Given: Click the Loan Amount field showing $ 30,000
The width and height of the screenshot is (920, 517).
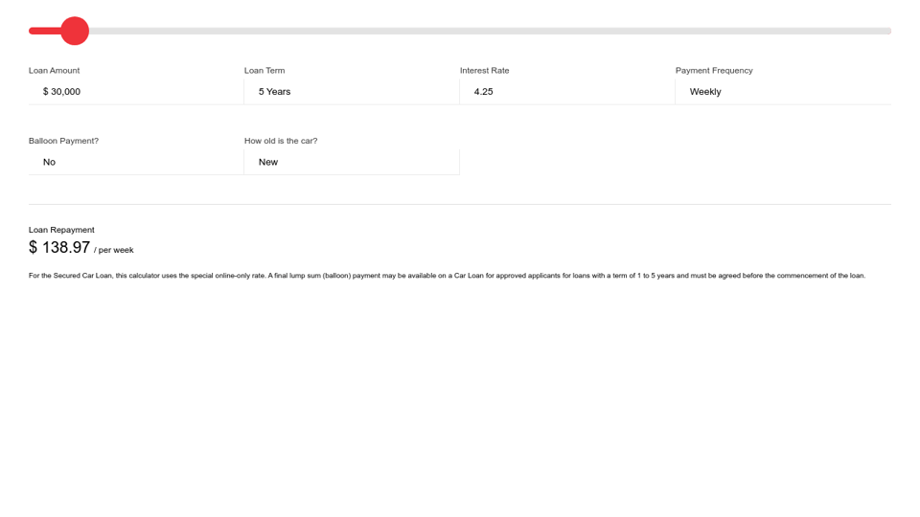Looking at the screenshot, I should 136,92.
